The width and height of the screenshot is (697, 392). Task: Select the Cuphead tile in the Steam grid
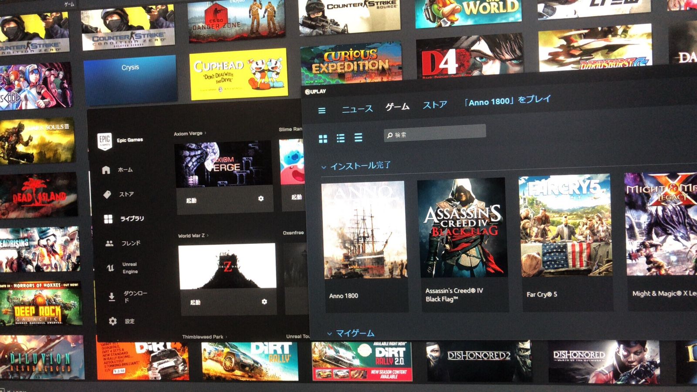pyautogui.click(x=239, y=74)
